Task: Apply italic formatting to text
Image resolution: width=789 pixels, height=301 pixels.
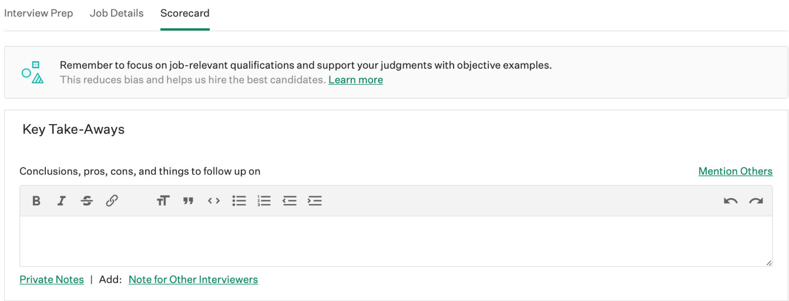Action: point(61,201)
